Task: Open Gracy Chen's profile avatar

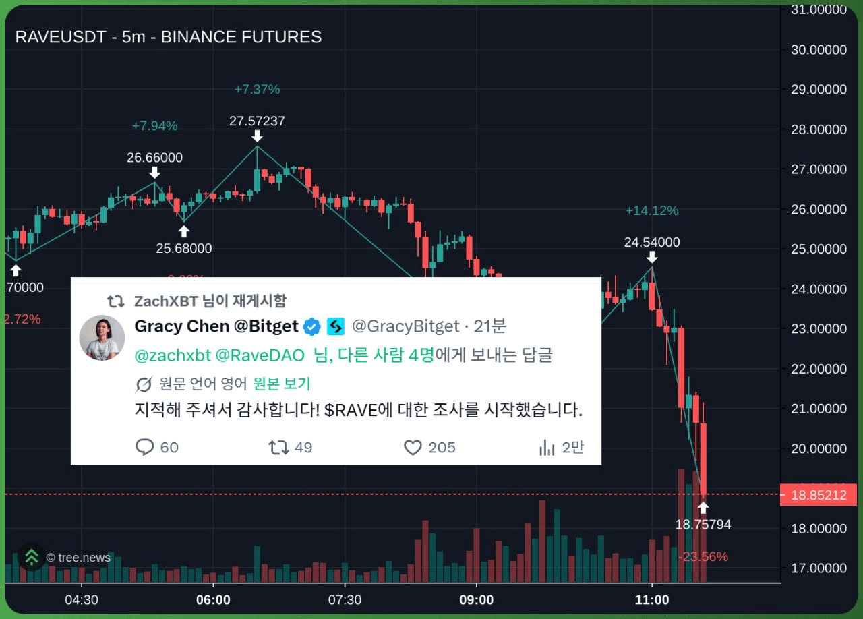Action: tap(102, 338)
